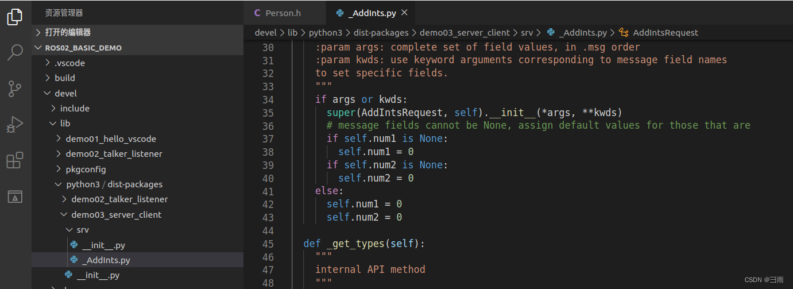Viewport: 793px width, 289px height.
Task: Click AddIntsRequest symbol in breadcrumb
Action: 666,33
